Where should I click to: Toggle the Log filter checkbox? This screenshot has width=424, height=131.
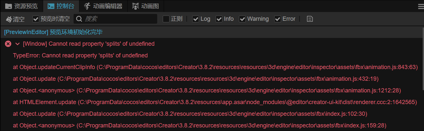[195, 19]
